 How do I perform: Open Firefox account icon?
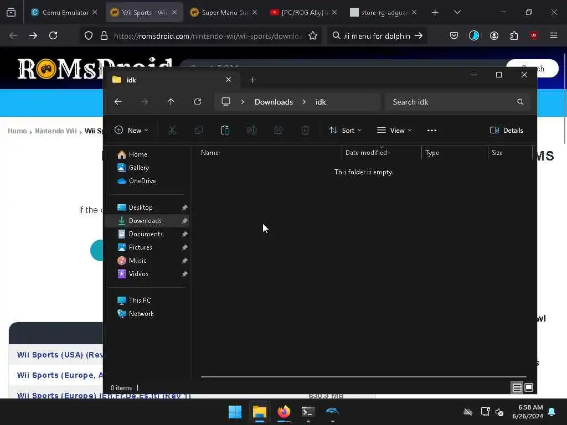pos(494,36)
